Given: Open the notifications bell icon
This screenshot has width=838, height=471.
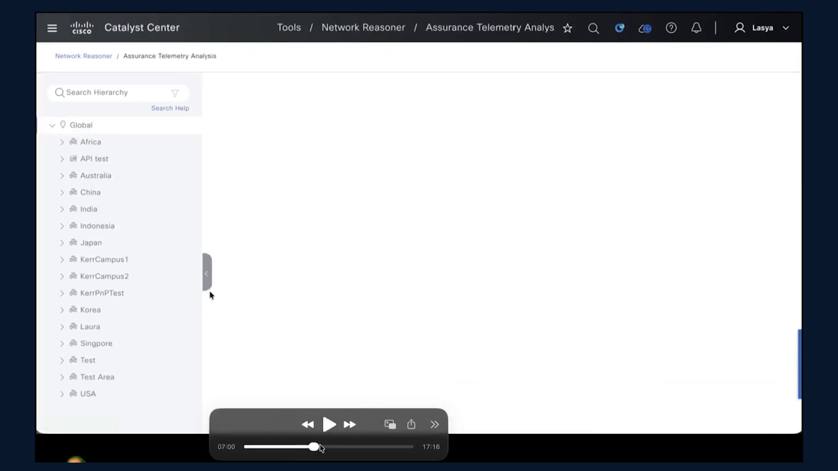Looking at the screenshot, I should [696, 28].
